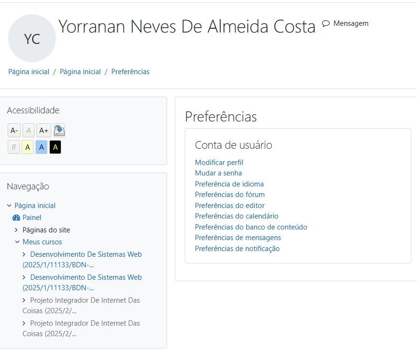Collapse the Meus cursos node

17,242
